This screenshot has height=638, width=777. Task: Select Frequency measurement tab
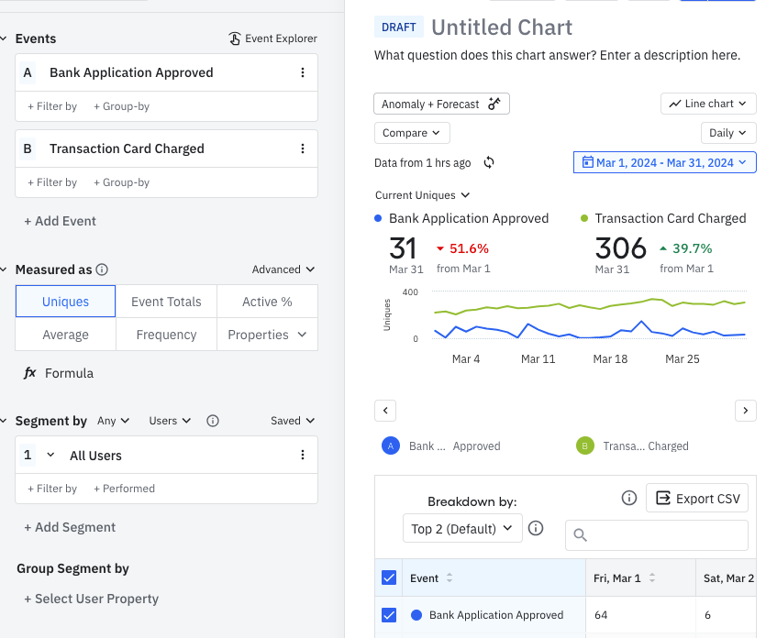coord(166,335)
